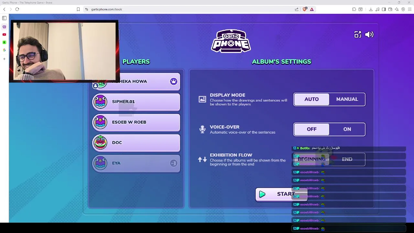Click the ALBUM'S SETTINGS heading
Viewport: 414px width, 233px height.
pyautogui.click(x=281, y=61)
